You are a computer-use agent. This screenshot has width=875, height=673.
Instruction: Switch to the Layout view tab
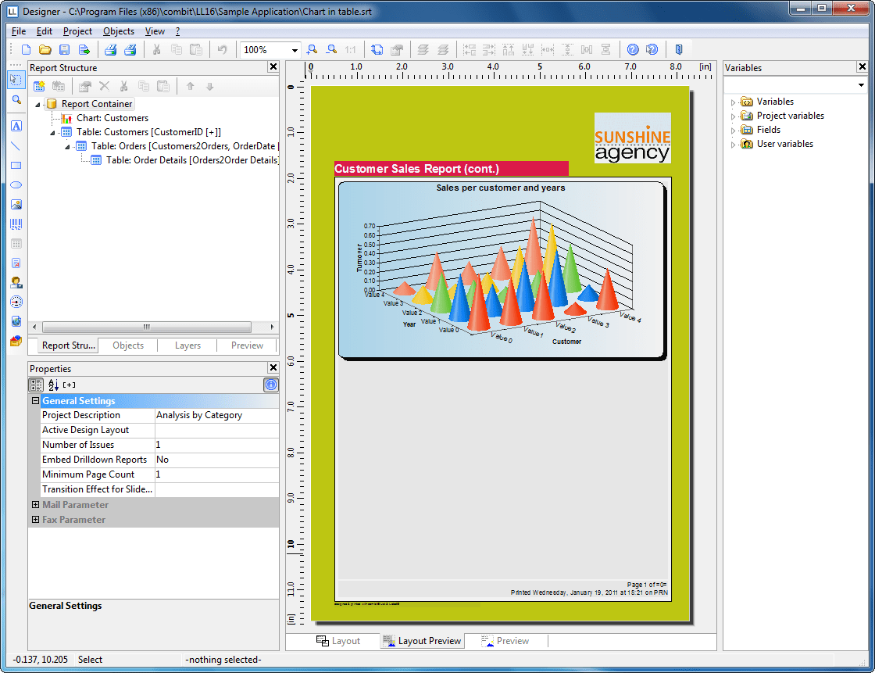tap(338, 641)
